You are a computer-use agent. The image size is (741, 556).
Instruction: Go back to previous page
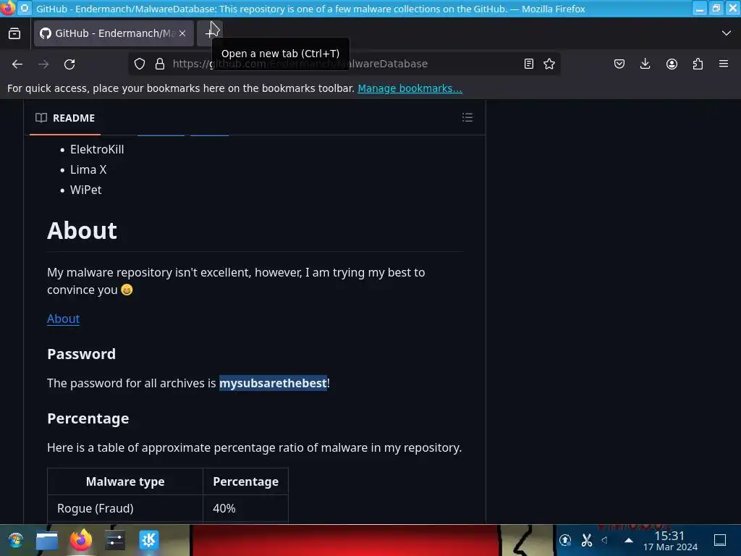[x=17, y=64]
